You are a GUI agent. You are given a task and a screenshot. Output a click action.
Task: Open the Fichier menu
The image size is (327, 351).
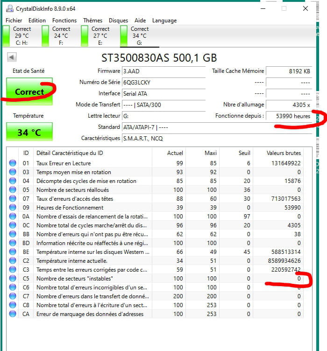(14, 21)
